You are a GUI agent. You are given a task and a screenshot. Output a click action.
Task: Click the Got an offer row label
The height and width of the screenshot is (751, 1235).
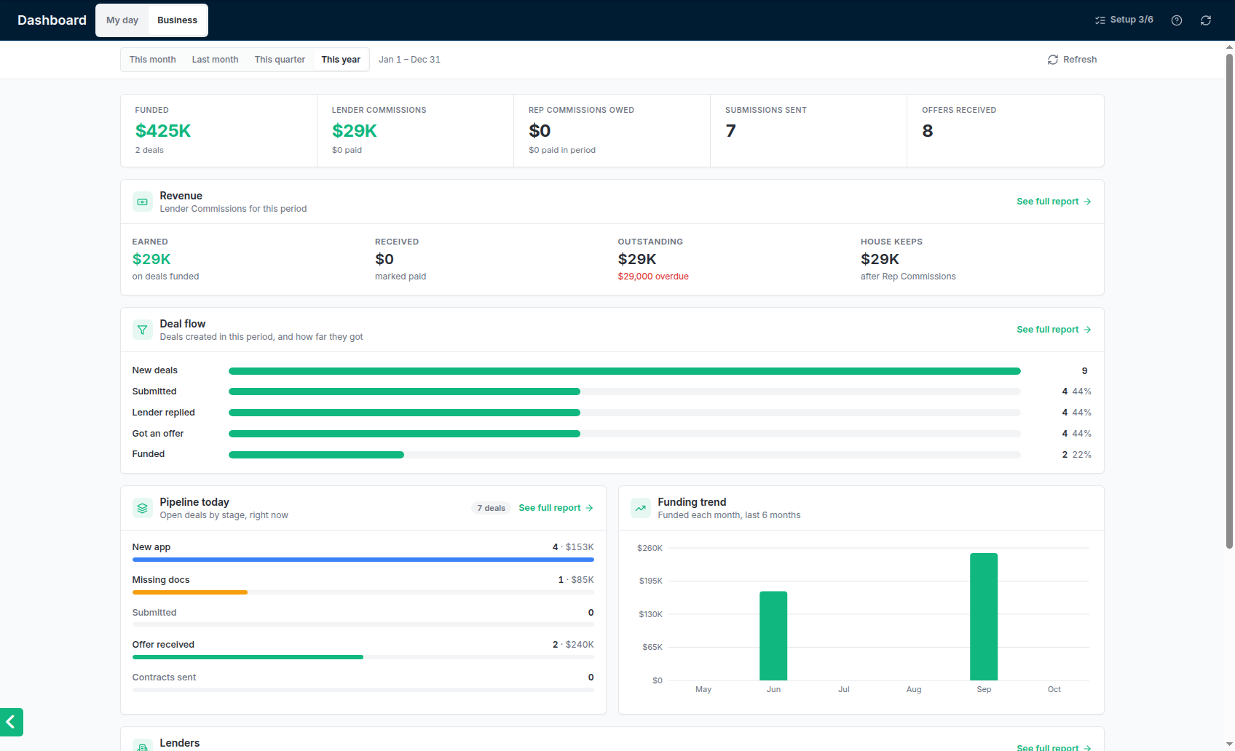158,434
